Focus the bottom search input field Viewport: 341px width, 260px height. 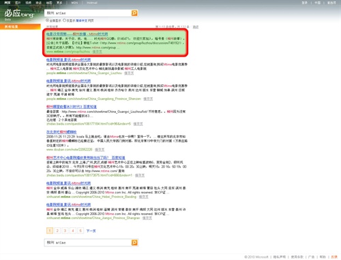coord(88,242)
